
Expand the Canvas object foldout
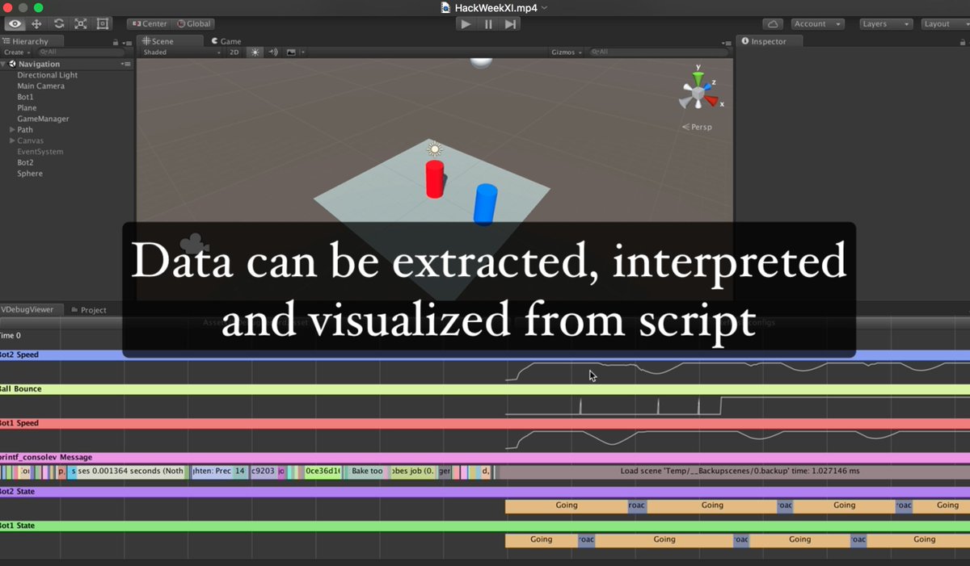[12, 140]
